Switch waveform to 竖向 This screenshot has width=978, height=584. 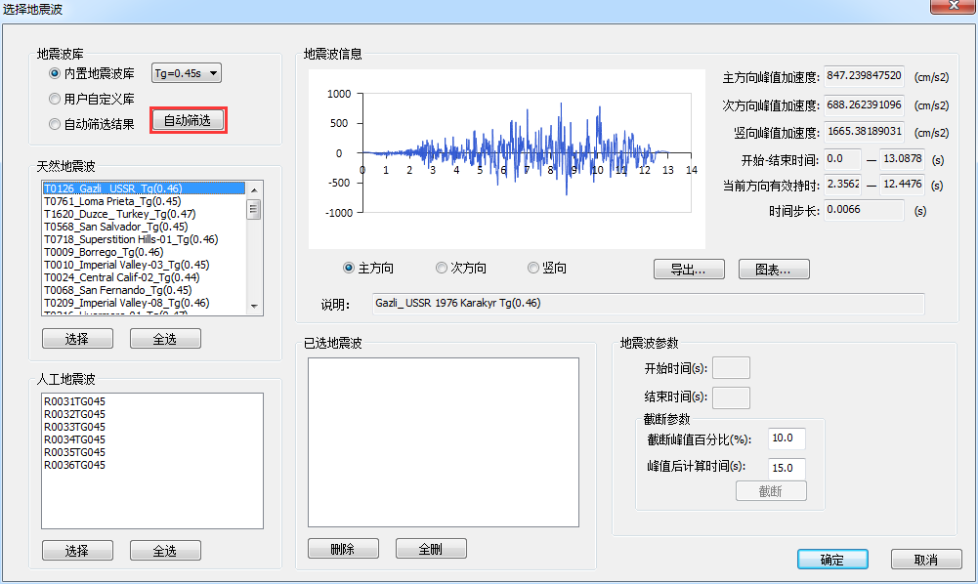tap(533, 269)
